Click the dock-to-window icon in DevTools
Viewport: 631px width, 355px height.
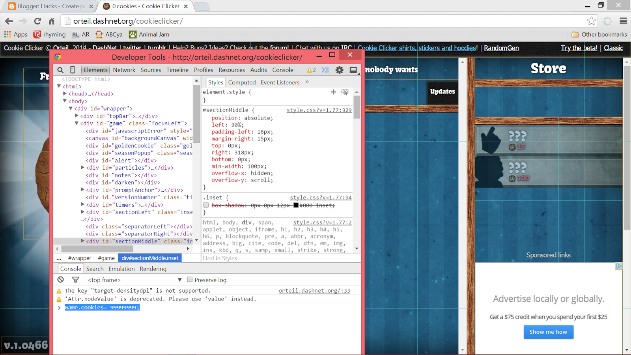tap(353, 70)
